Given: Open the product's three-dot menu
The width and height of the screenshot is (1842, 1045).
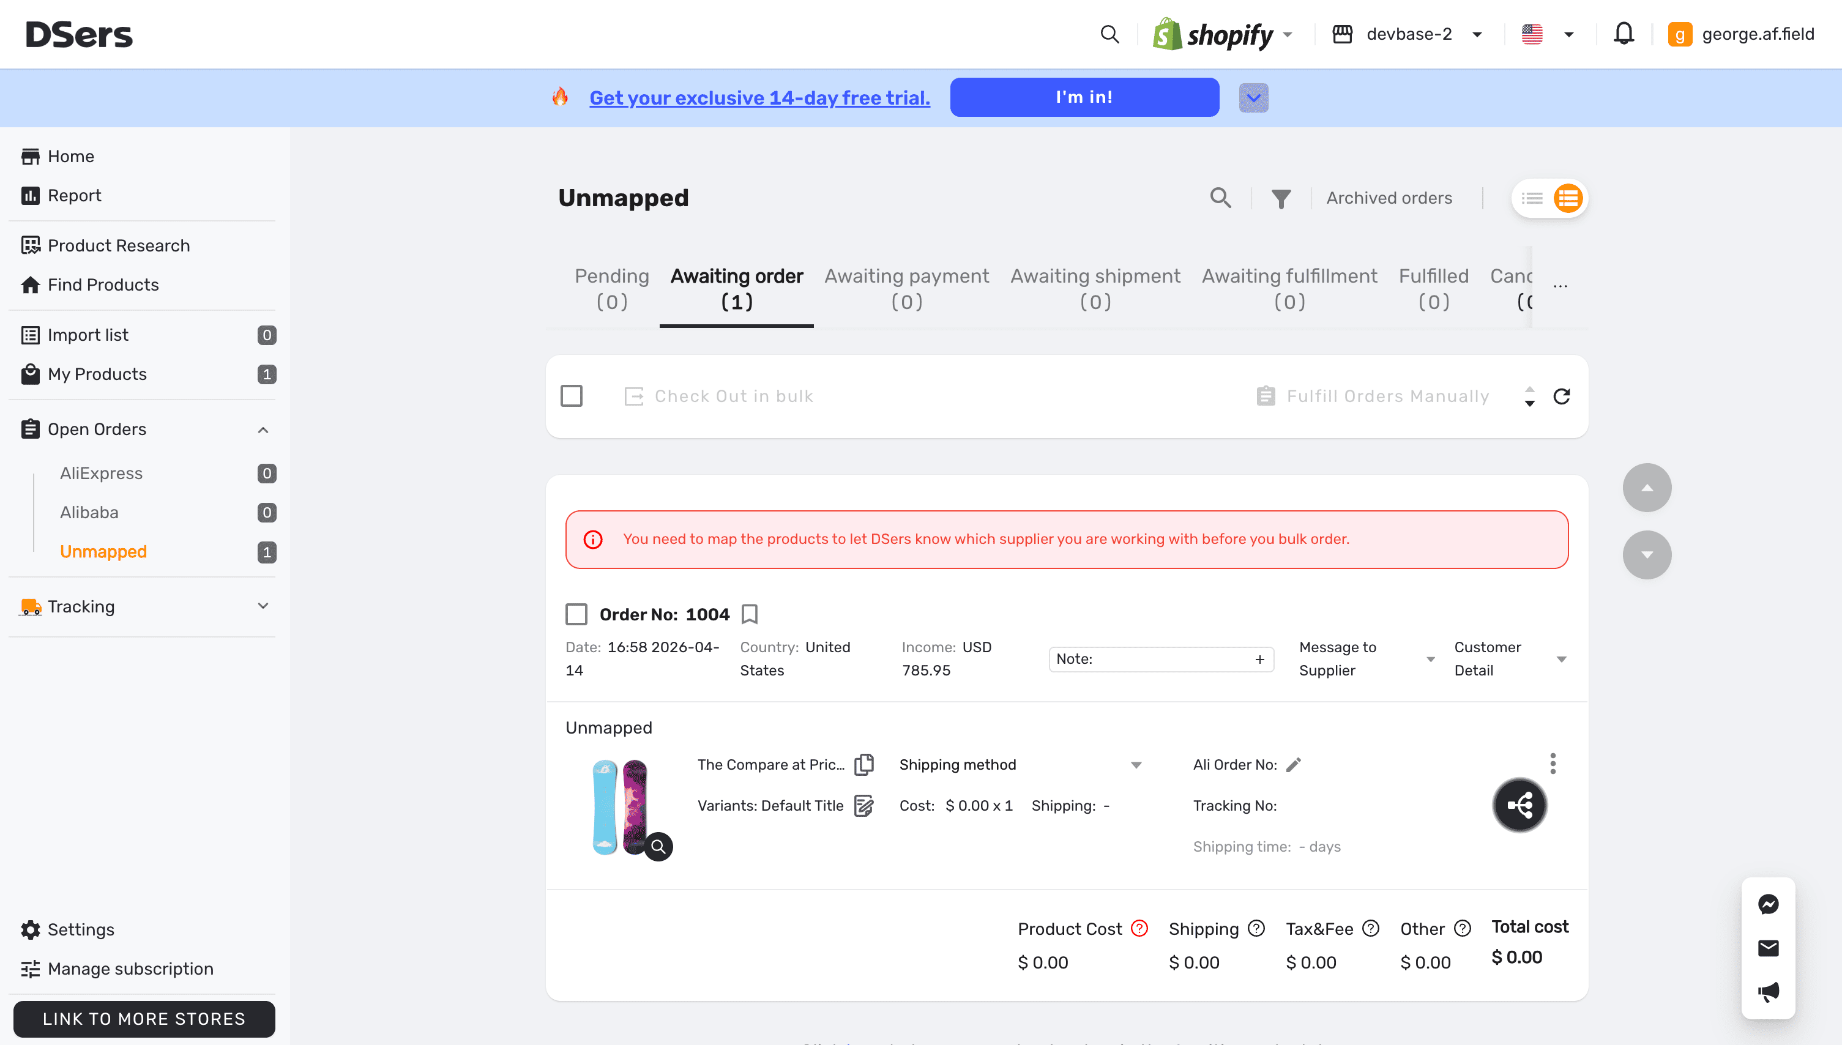Looking at the screenshot, I should click(x=1552, y=763).
